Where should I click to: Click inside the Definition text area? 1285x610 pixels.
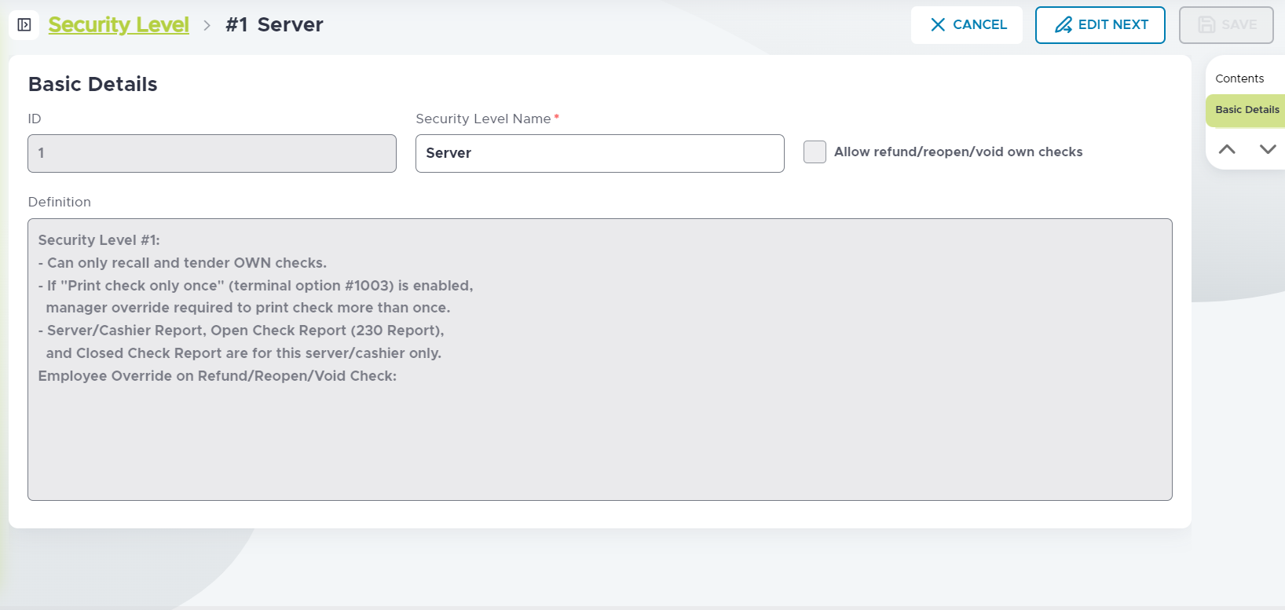(600, 360)
